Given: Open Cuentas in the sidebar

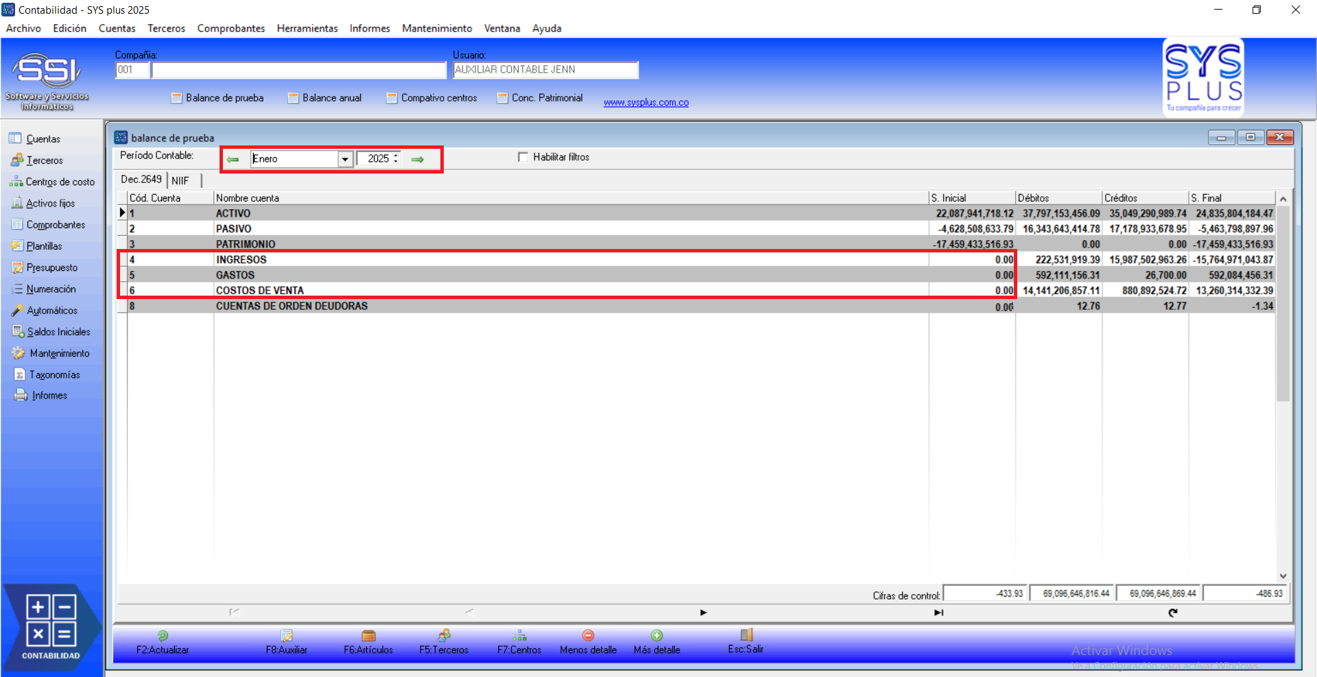Looking at the screenshot, I should [36, 139].
